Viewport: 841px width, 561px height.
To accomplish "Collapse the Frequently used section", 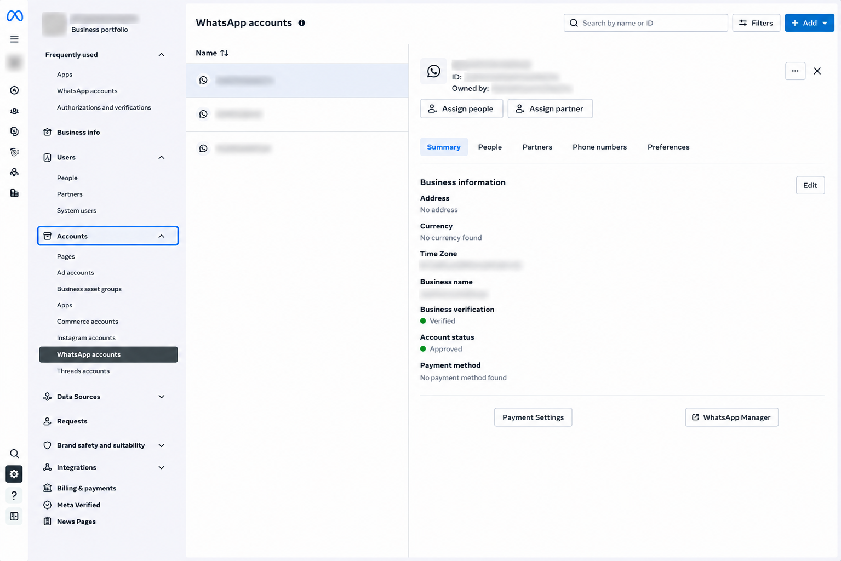I will [162, 55].
